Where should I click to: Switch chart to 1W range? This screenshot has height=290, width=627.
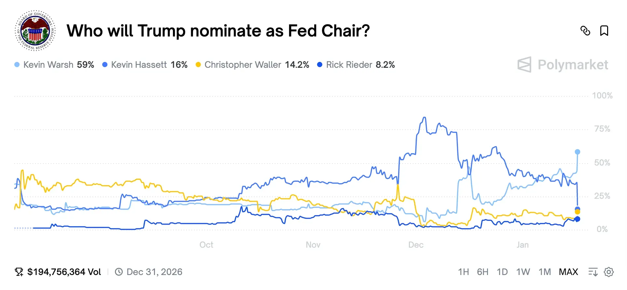pos(523,272)
